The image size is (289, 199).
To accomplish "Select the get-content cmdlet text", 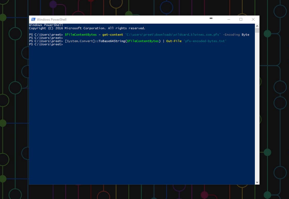I will [113, 34].
